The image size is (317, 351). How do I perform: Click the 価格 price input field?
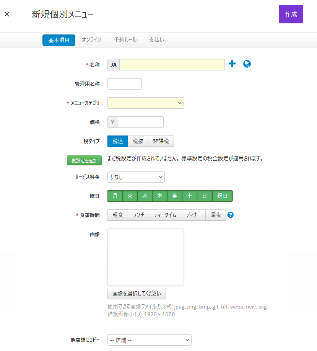140,122
